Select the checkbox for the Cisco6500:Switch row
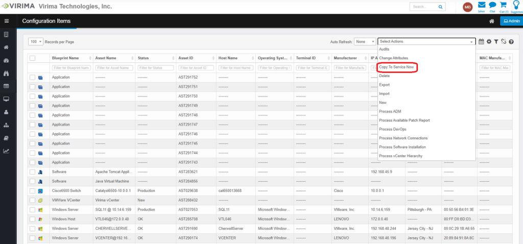 [x=32, y=190]
